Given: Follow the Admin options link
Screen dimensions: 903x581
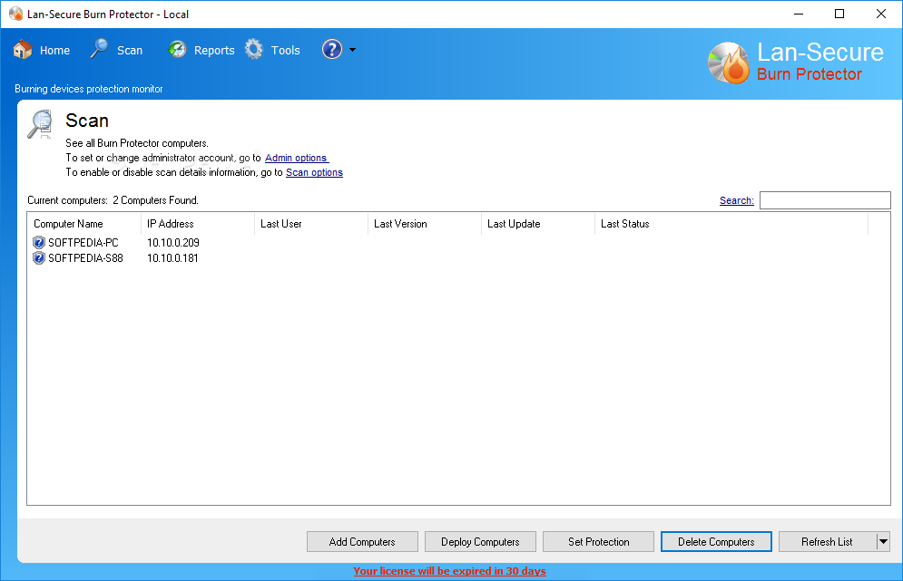Looking at the screenshot, I should click(297, 158).
